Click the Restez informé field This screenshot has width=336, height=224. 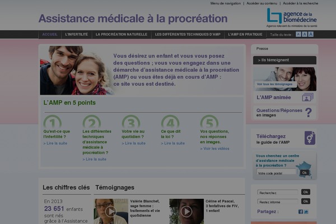pyautogui.click(x=278, y=202)
